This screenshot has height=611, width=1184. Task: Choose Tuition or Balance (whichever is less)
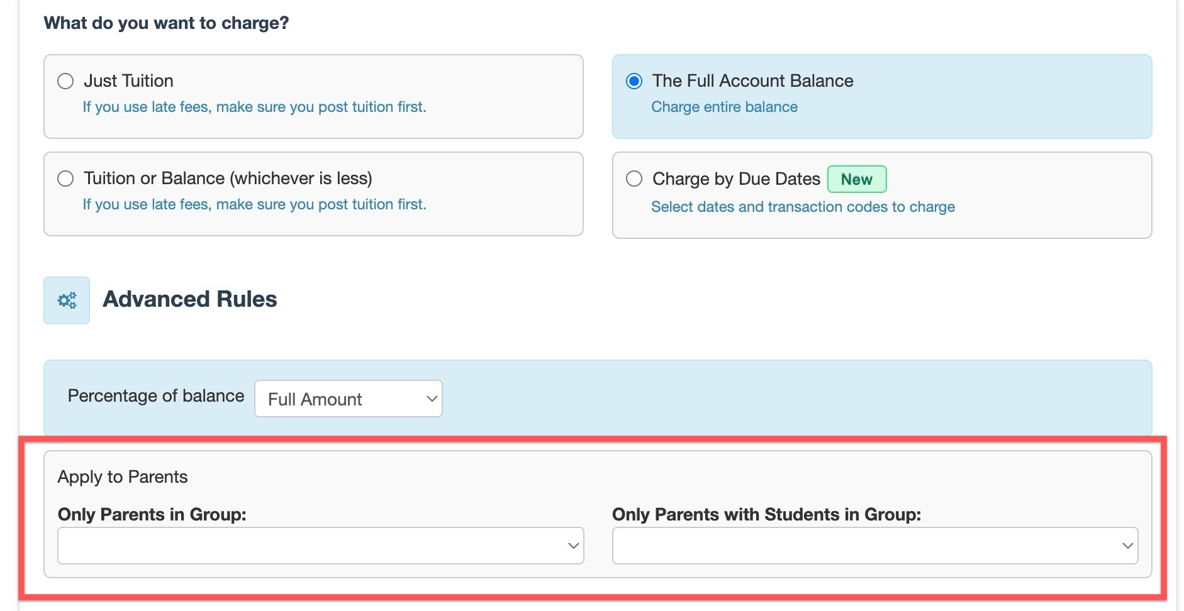65,179
